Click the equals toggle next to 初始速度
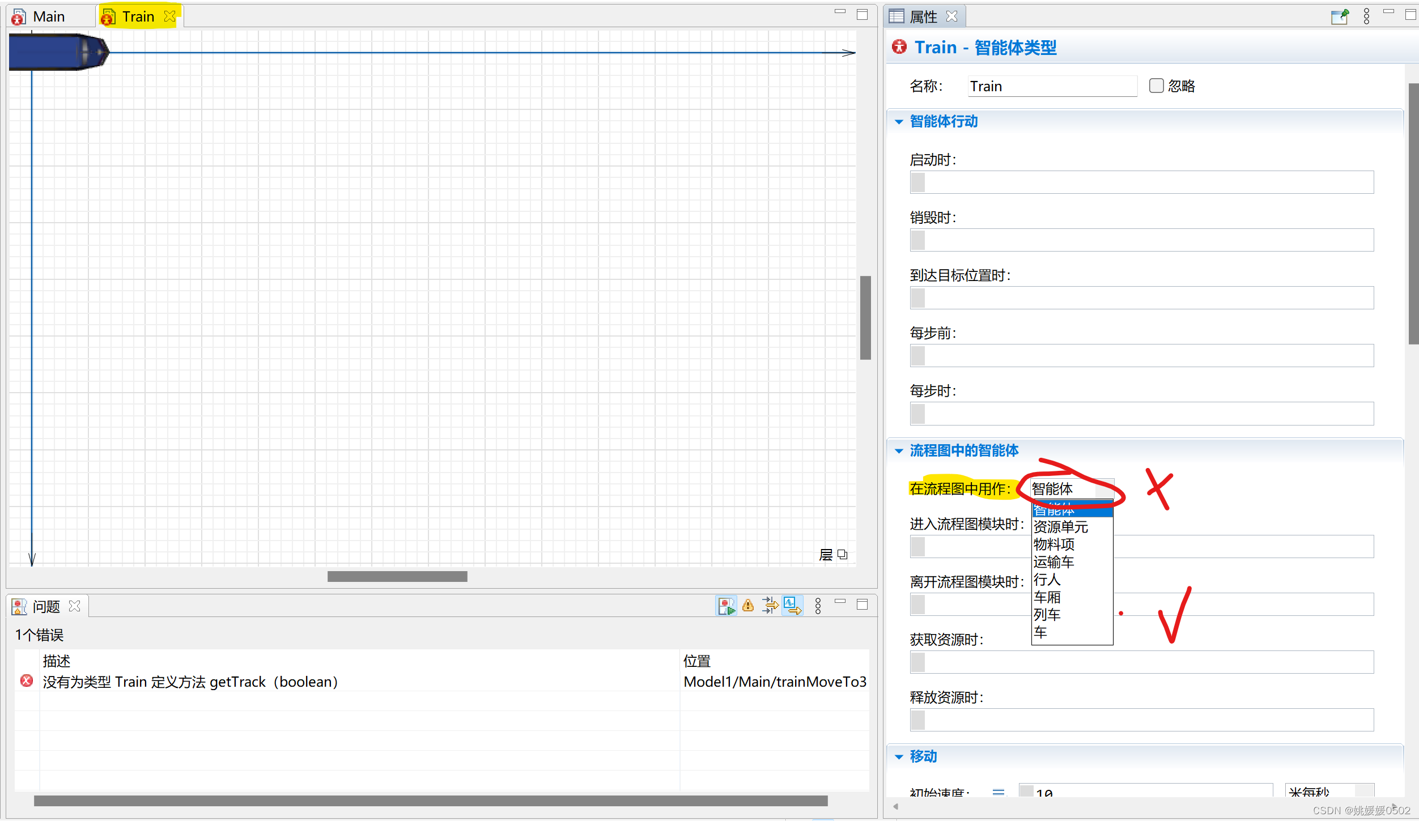The width and height of the screenshot is (1419, 821). click(999, 791)
